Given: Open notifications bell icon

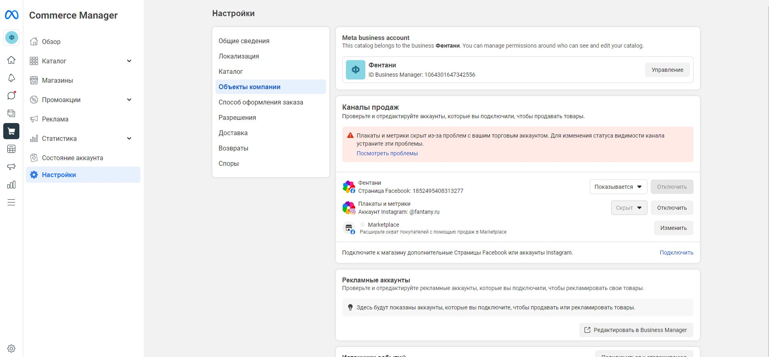Looking at the screenshot, I should (x=11, y=78).
